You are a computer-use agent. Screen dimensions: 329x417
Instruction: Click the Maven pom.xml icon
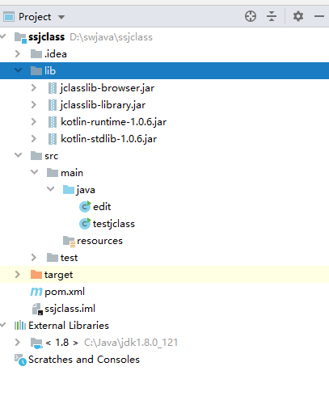pos(36,292)
